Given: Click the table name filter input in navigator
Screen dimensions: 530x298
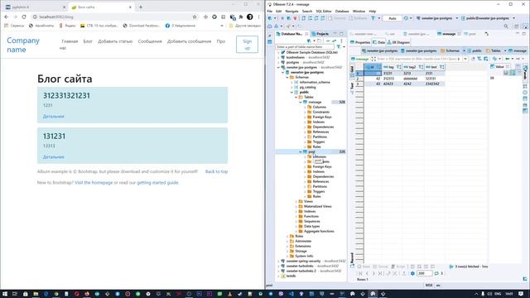Looking at the screenshot, I should click(305, 47).
